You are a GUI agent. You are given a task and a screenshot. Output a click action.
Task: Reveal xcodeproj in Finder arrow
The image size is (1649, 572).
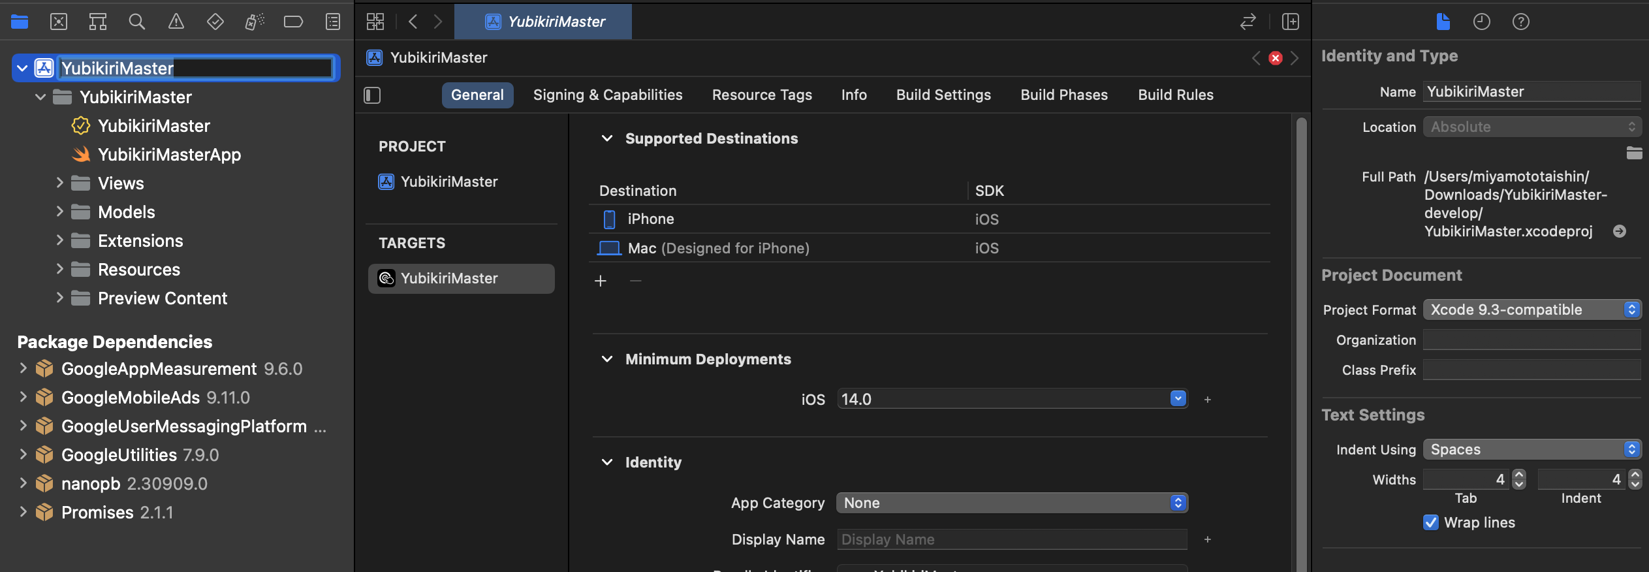point(1619,231)
